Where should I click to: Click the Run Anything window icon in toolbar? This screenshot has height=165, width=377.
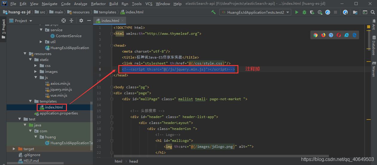tap(365, 12)
